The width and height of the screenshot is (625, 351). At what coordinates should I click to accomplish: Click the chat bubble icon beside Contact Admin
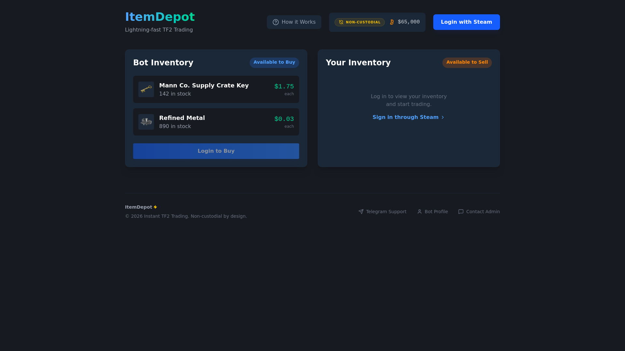pyautogui.click(x=461, y=212)
